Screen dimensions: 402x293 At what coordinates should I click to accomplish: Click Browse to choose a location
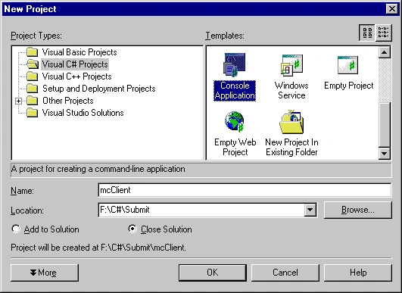(x=358, y=210)
